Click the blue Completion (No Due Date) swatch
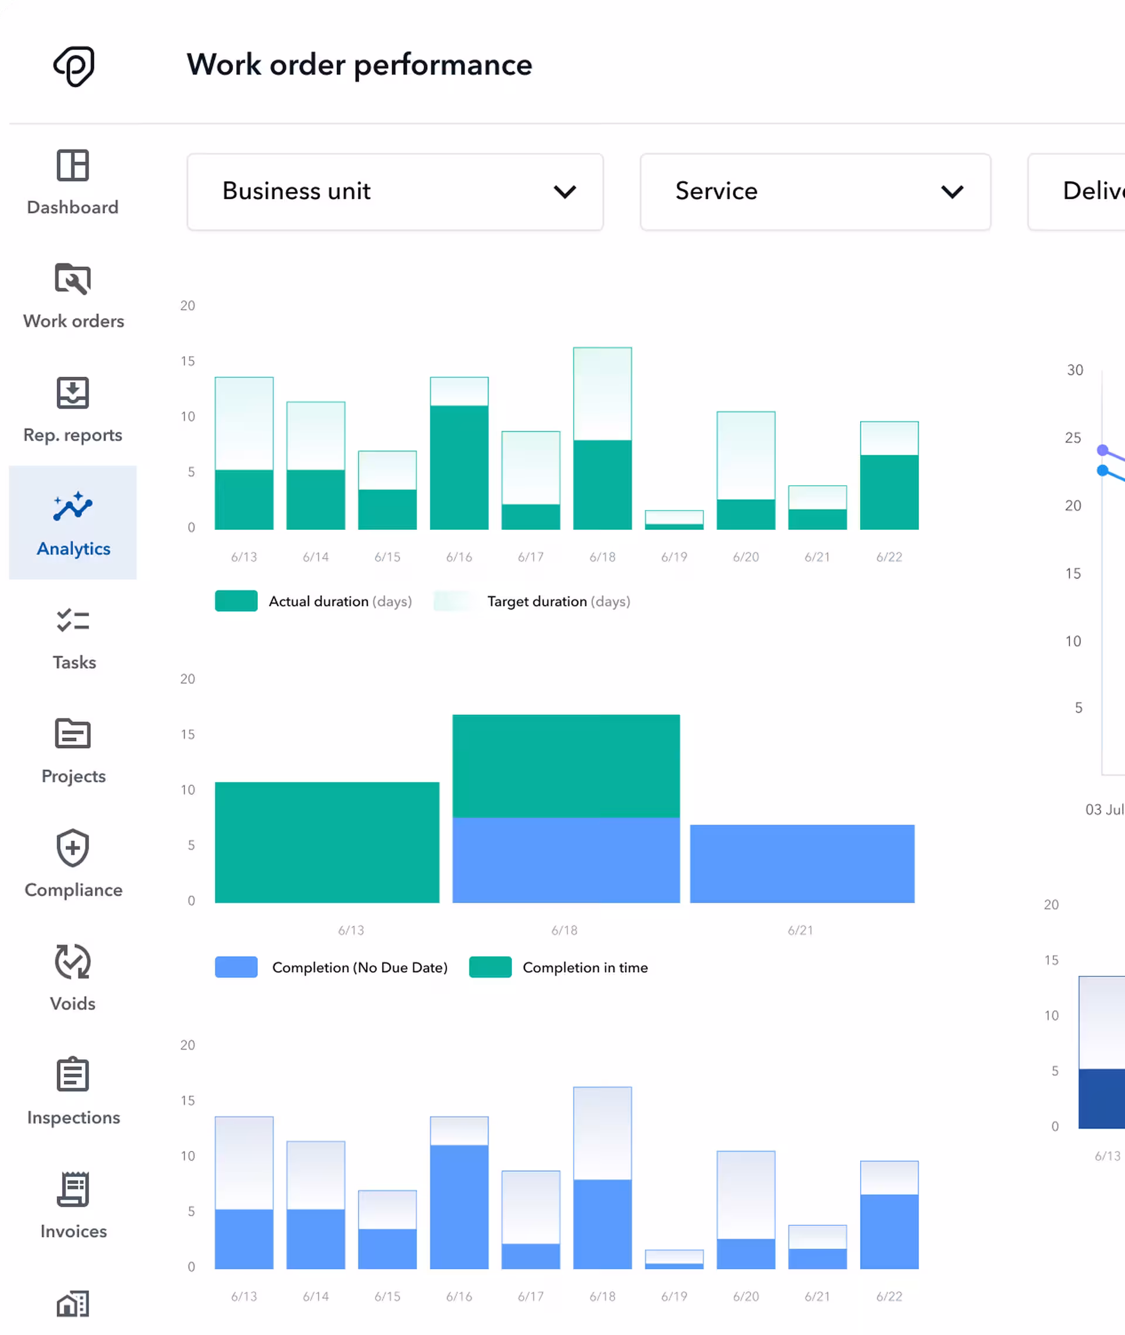 point(236,967)
